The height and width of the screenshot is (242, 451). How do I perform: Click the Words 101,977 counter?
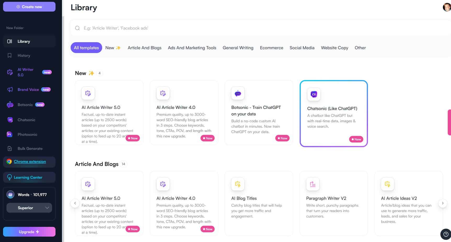(32, 195)
